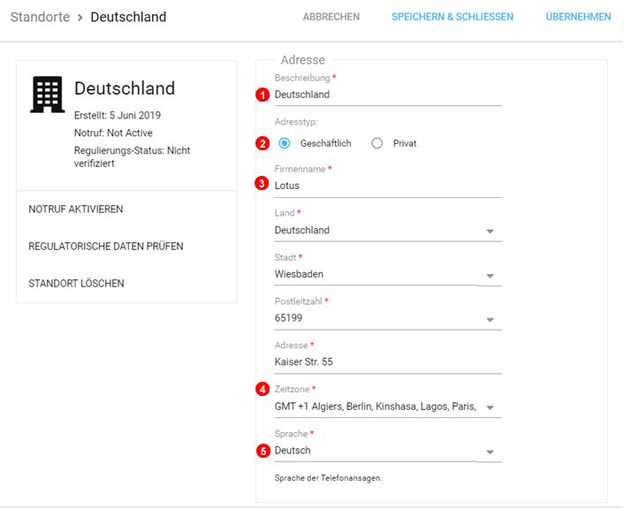Click the red number 5 marker
This screenshot has width=624, height=509.
(262, 451)
